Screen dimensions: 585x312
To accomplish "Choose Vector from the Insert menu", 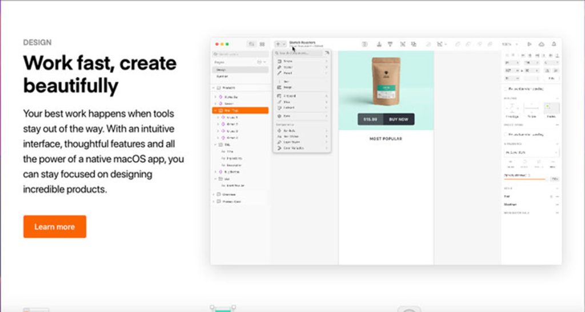I will [x=302, y=67].
